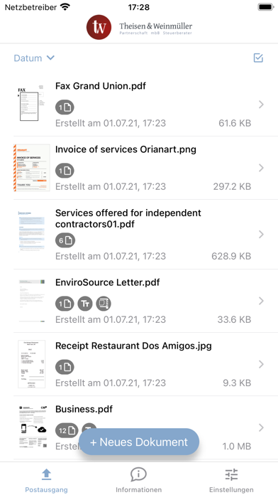Open details chevron for EnviroSource Letter.pdf
The image size is (278, 495).
pyautogui.click(x=261, y=301)
